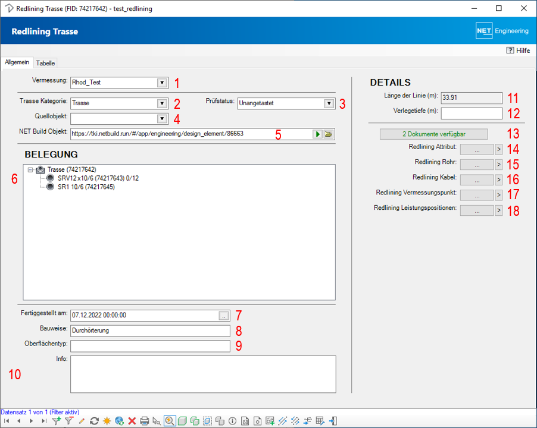537x428 pixels.
Task: Click the blue diagonal lines icon
Action: click(283, 421)
